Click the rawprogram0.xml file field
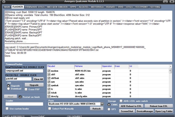This screenshot has width=175, height=117. tap(24, 71)
